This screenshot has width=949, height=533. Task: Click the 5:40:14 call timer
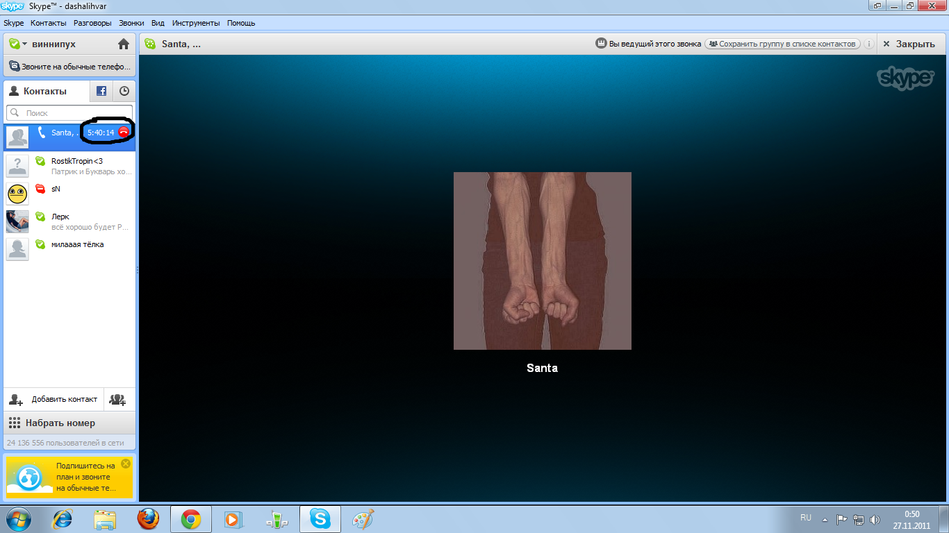pos(101,133)
